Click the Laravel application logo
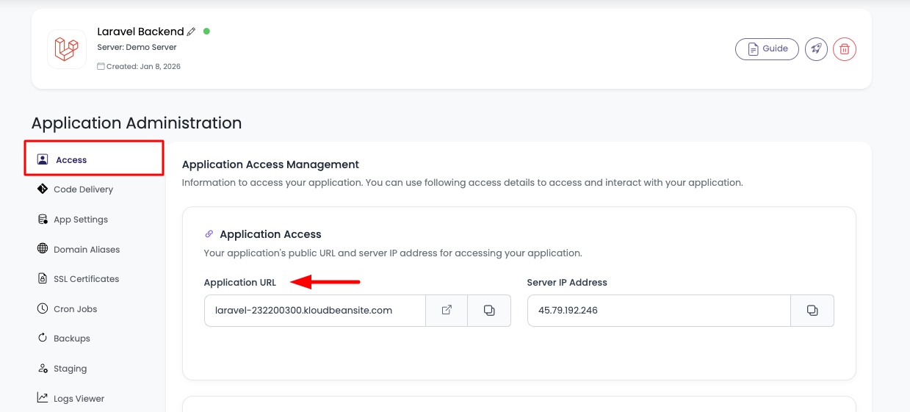The image size is (910, 412). (x=67, y=49)
